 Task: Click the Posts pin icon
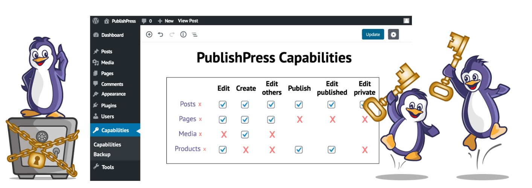[96, 52]
